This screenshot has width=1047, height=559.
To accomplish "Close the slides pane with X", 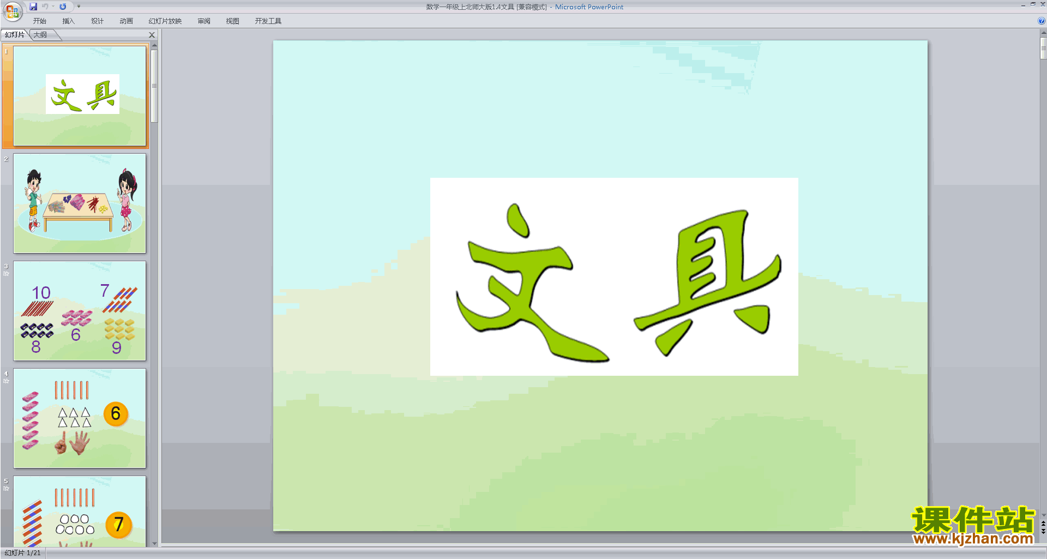I will (x=152, y=35).
